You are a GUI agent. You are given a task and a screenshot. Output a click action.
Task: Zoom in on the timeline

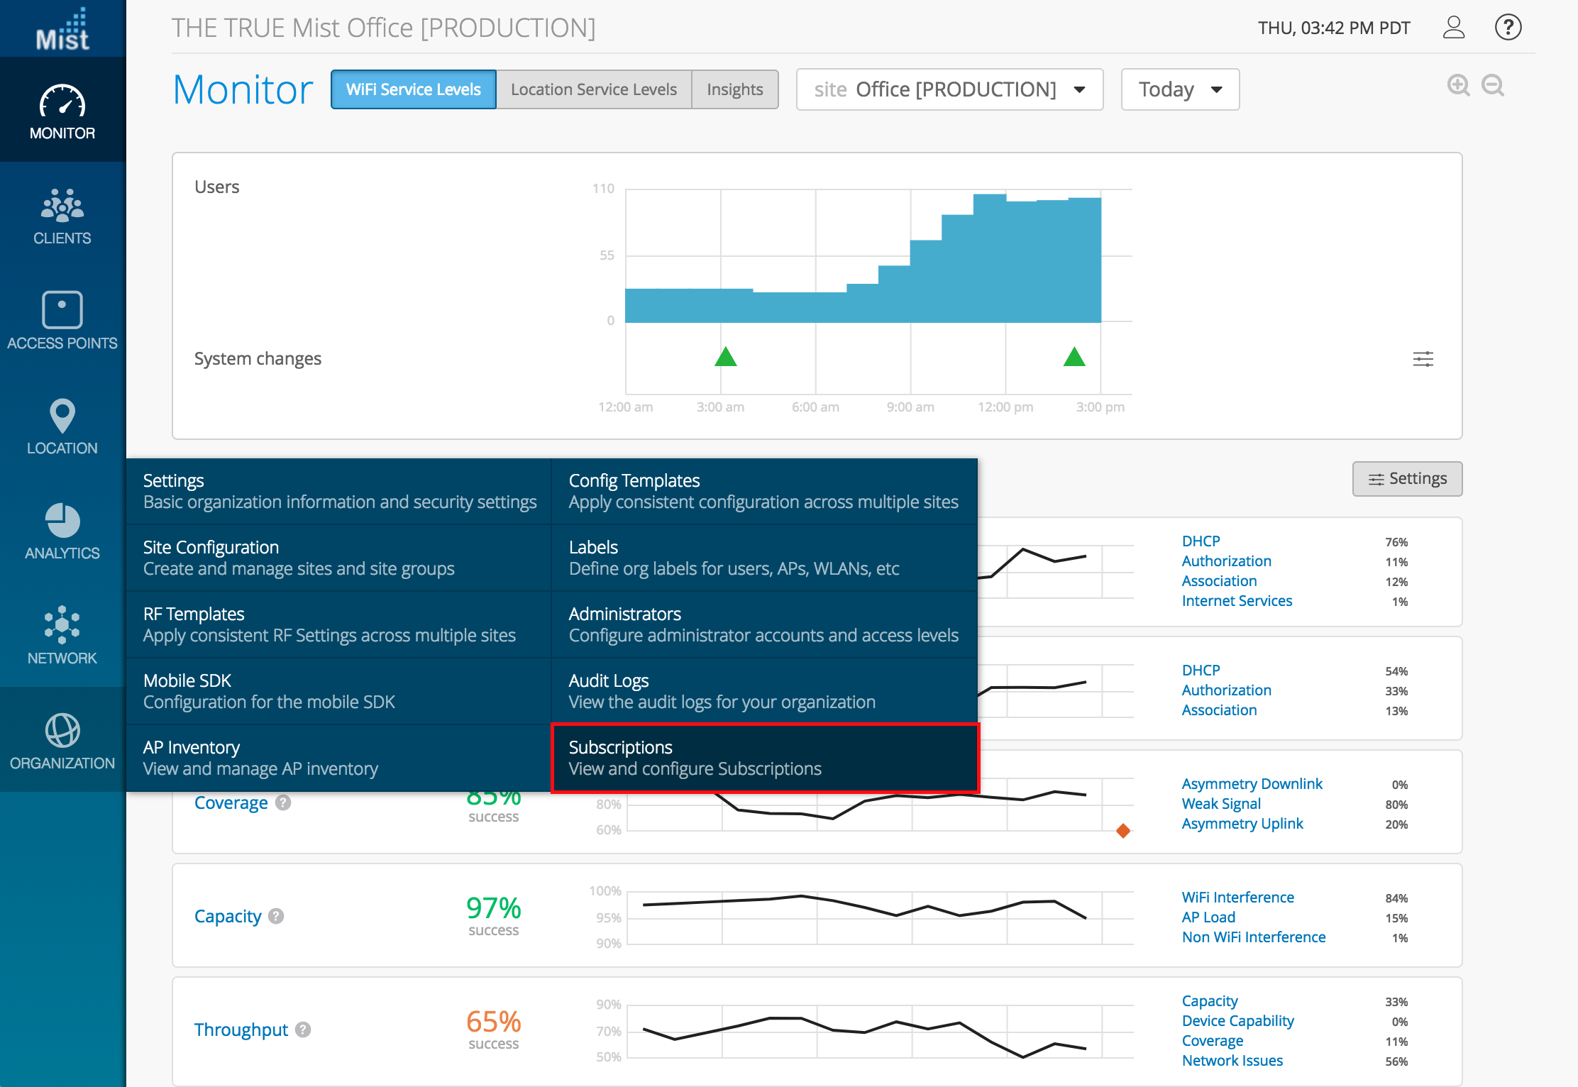tap(1458, 86)
